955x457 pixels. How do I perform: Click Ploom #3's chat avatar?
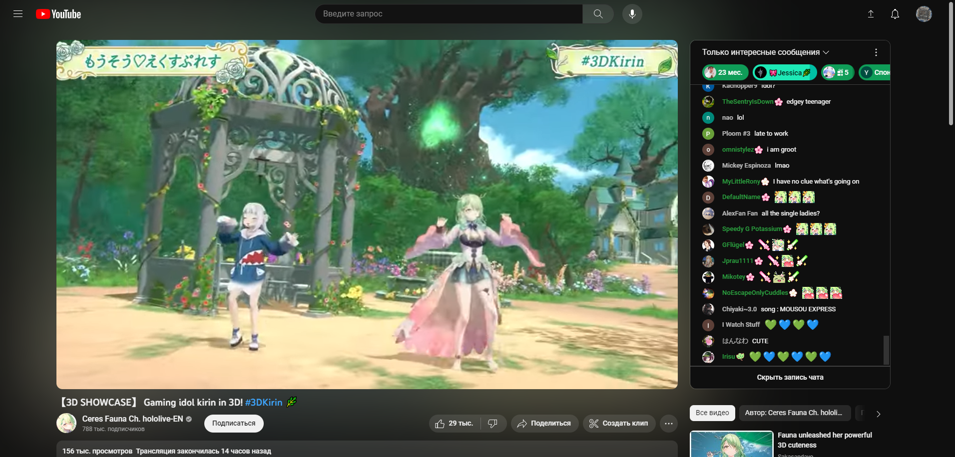[708, 134]
